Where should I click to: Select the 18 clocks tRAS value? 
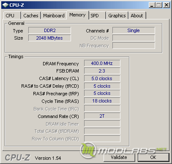(x=102, y=101)
